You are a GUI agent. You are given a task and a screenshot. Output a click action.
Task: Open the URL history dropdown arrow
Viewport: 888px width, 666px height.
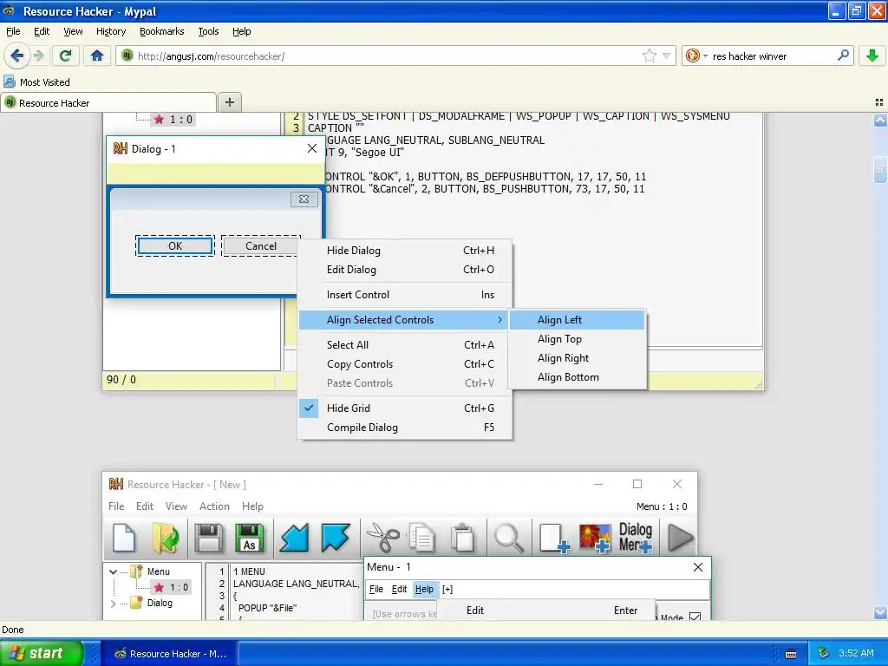click(667, 55)
